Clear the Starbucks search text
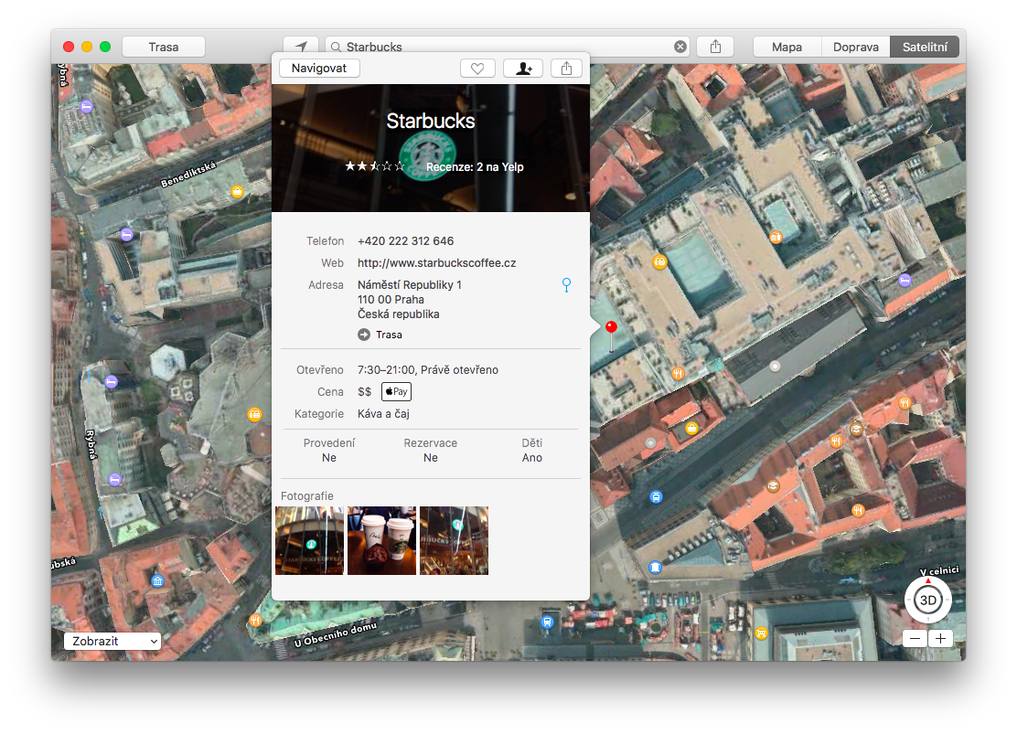 click(x=680, y=47)
